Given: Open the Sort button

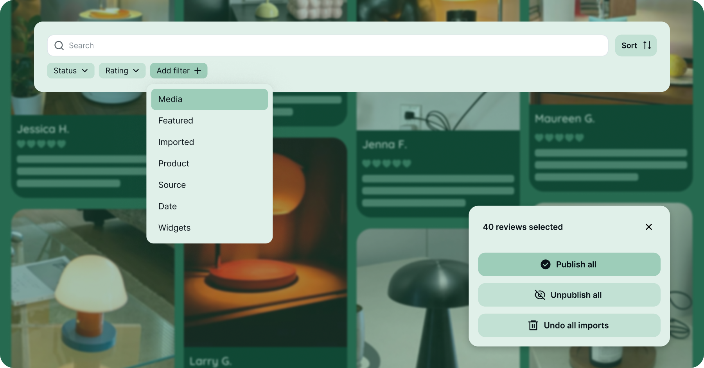Looking at the screenshot, I should coord(636,46).
